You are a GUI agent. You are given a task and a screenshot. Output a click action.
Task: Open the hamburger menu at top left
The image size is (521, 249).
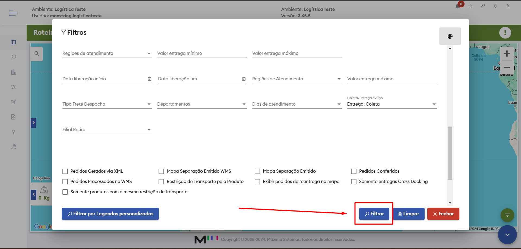coord(13,13)
